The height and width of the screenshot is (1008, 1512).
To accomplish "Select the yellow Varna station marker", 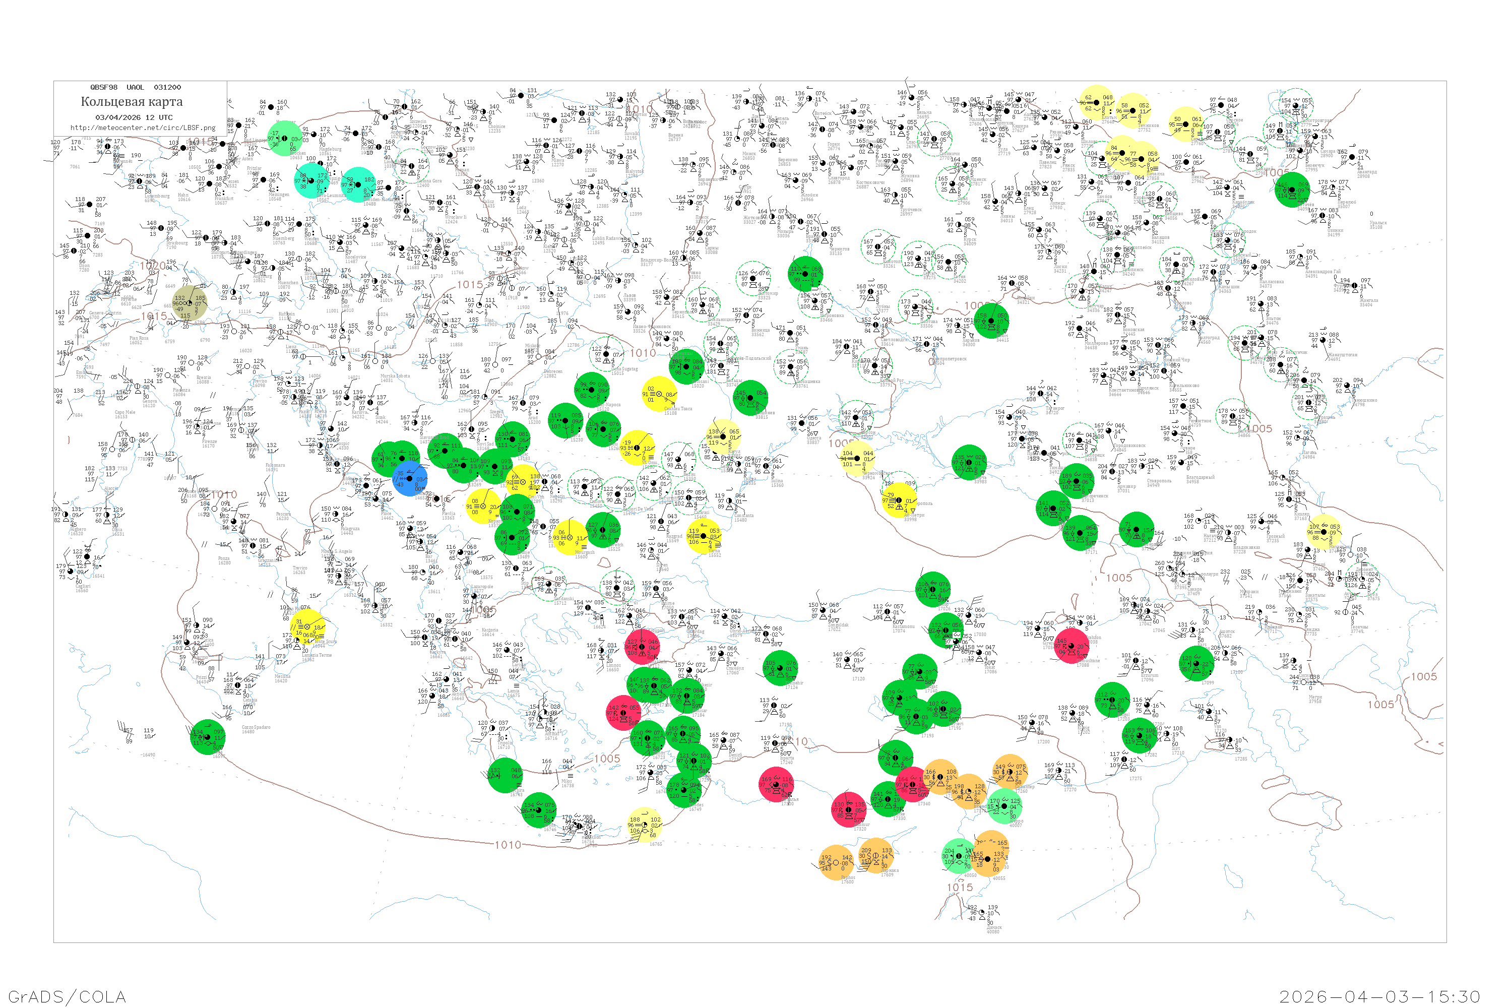I will [x=703, y=536].
